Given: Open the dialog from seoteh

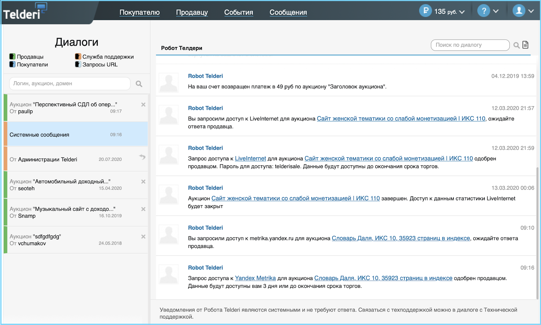Looking at the screenshot, I should point(76,185).
